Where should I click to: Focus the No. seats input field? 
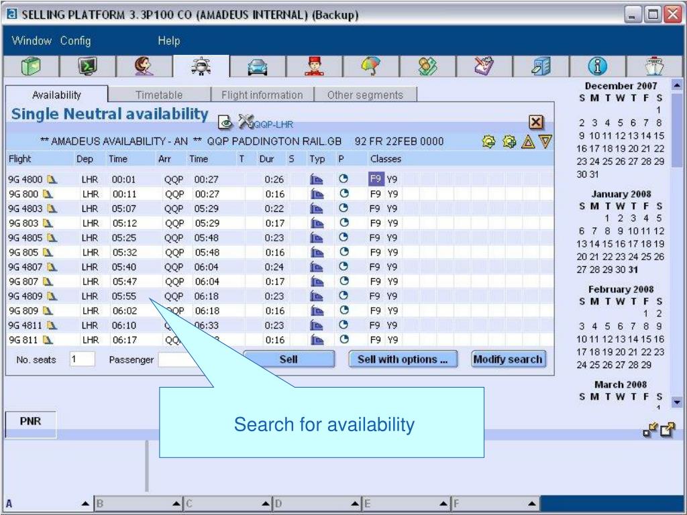point(82,359)
